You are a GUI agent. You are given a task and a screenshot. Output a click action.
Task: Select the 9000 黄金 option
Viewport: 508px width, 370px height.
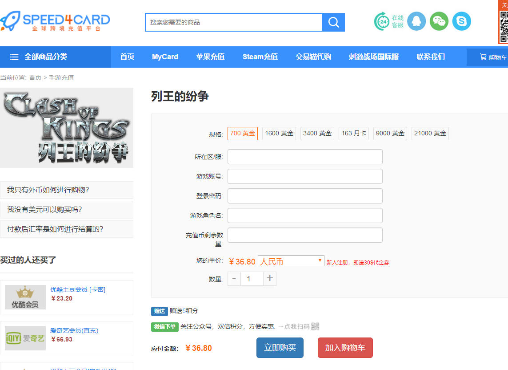[390, 134]
